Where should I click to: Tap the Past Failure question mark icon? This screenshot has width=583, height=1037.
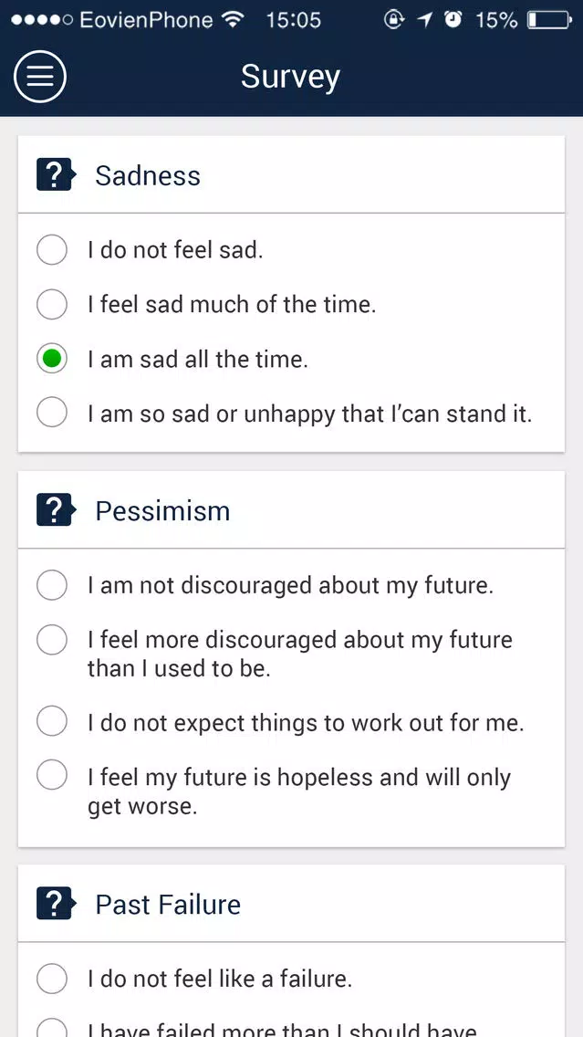[56, 904]
